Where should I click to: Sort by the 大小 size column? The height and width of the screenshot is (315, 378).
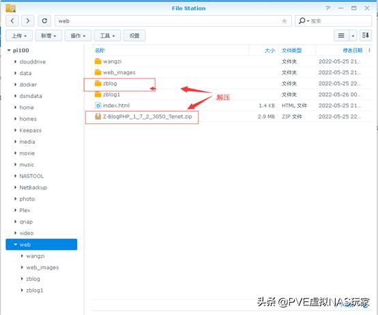270,50
